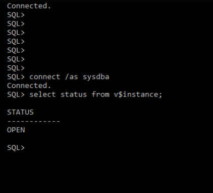Select the second empty SQL> prompt line
Viewport: 213px width, 193px height.
click(16, 24)
